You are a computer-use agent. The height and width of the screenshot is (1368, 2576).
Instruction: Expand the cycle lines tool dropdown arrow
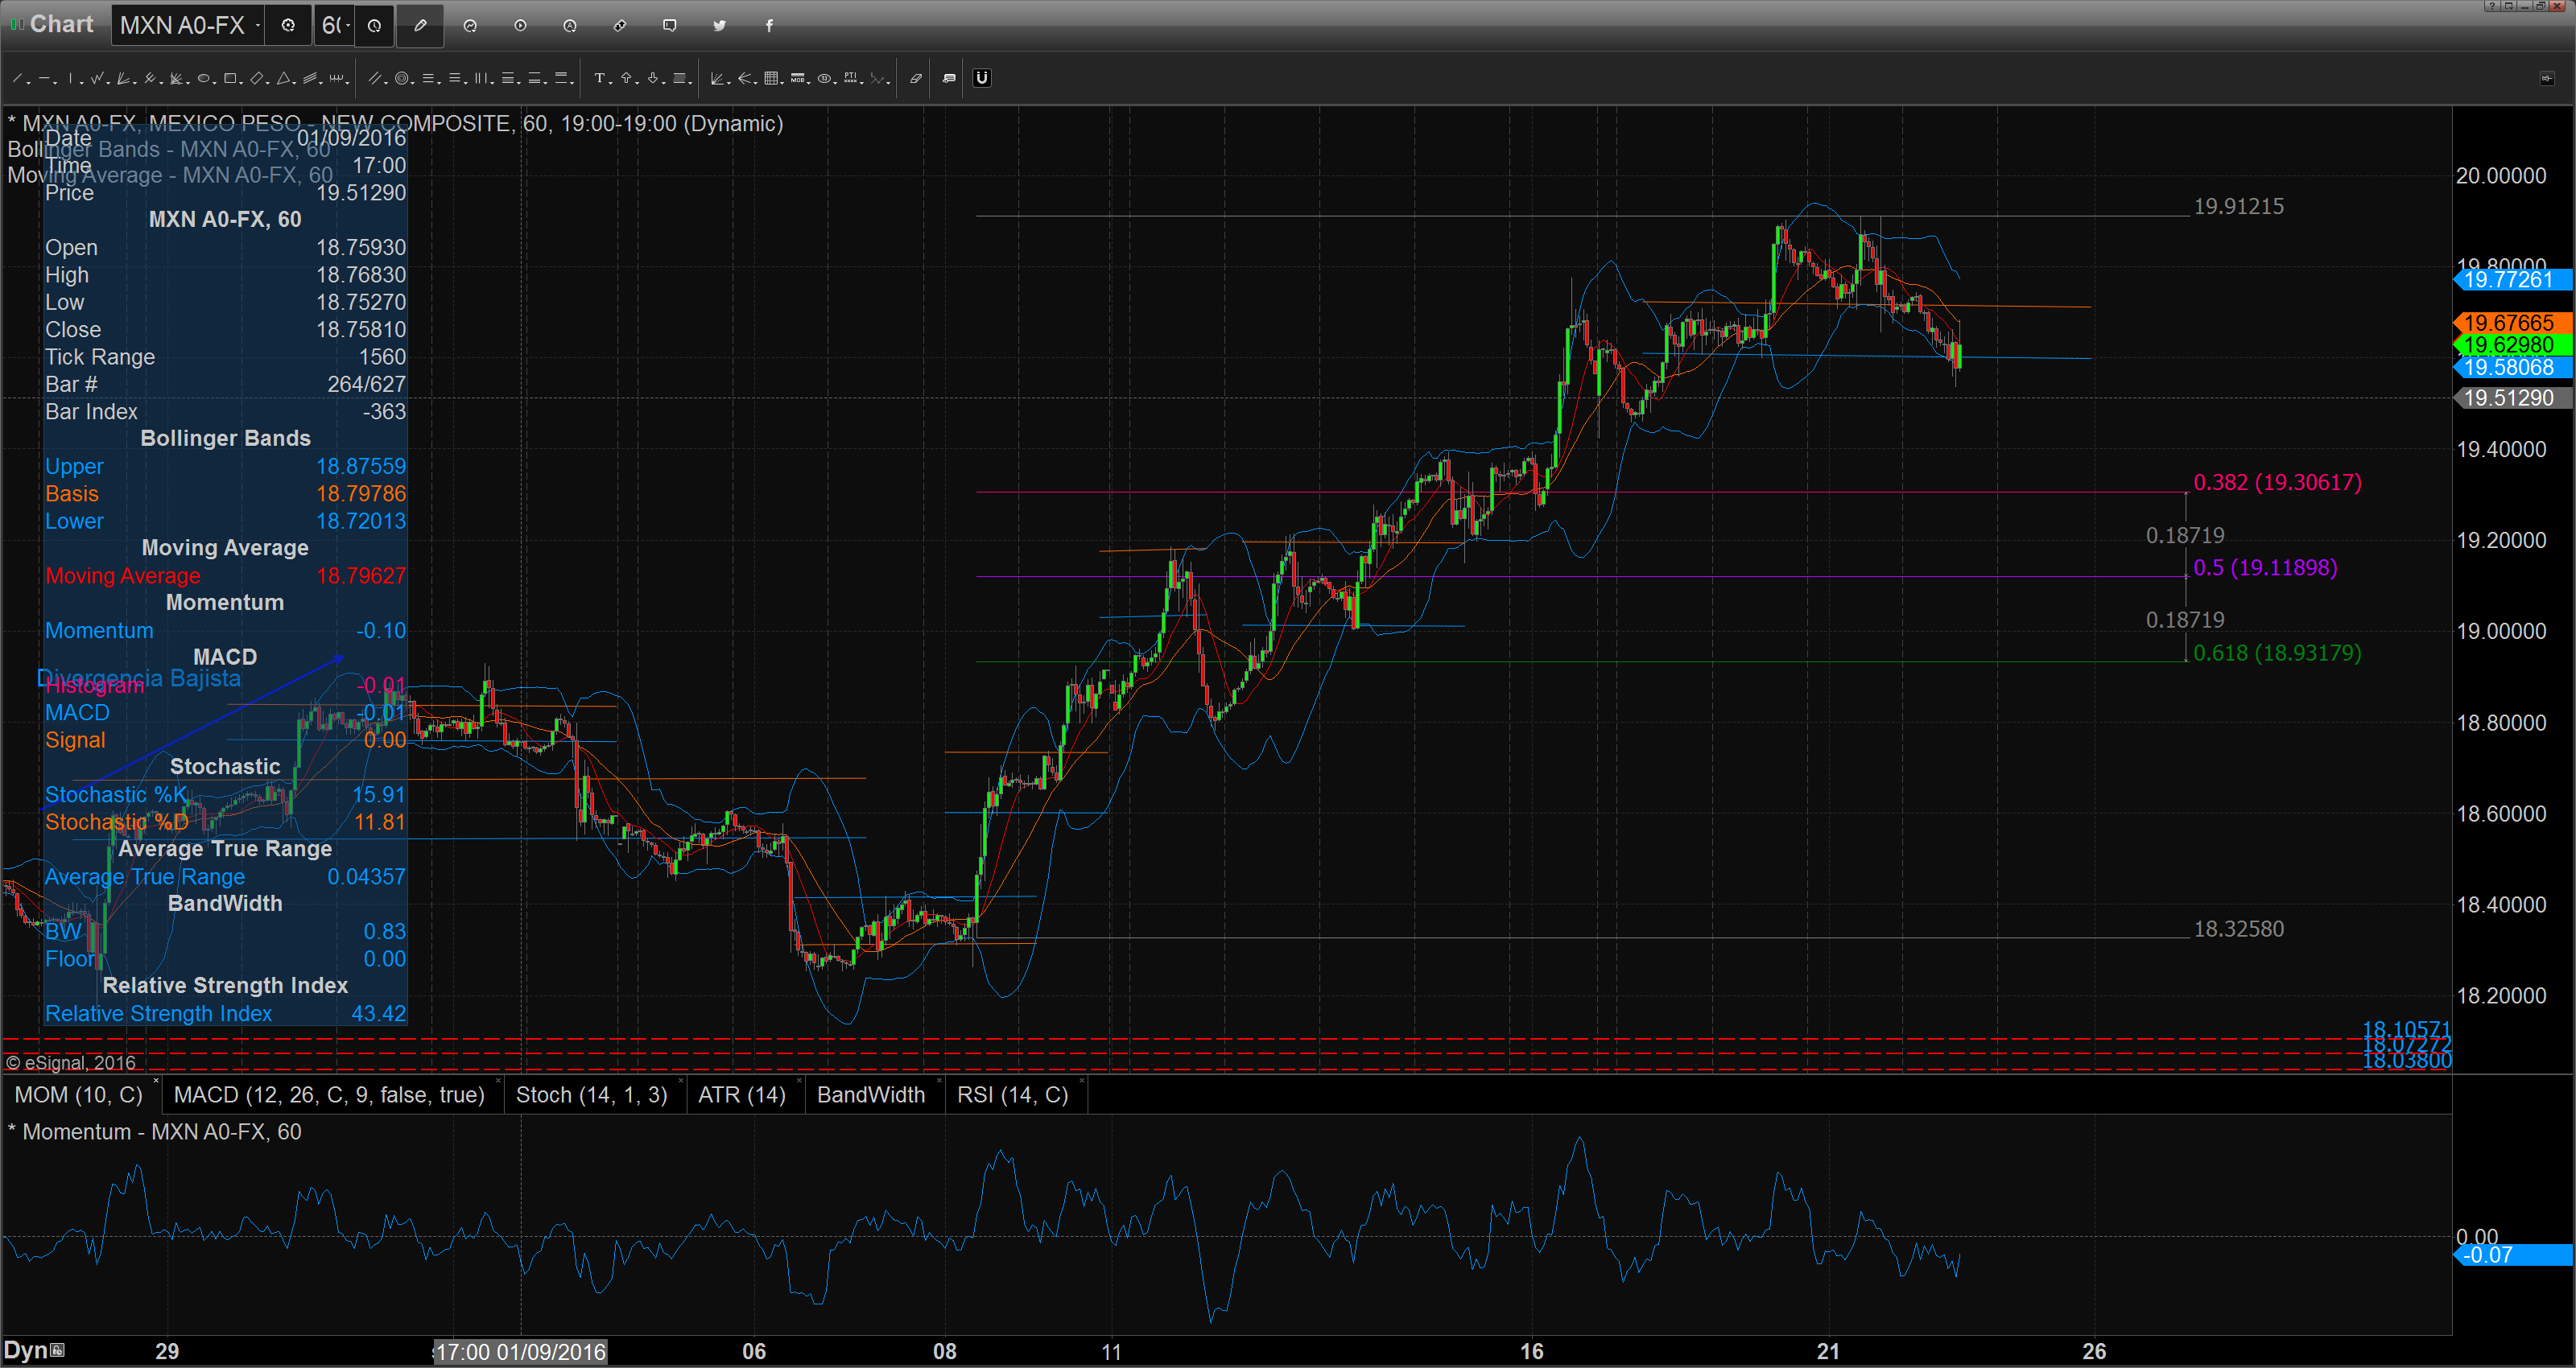tap(347, 81)
